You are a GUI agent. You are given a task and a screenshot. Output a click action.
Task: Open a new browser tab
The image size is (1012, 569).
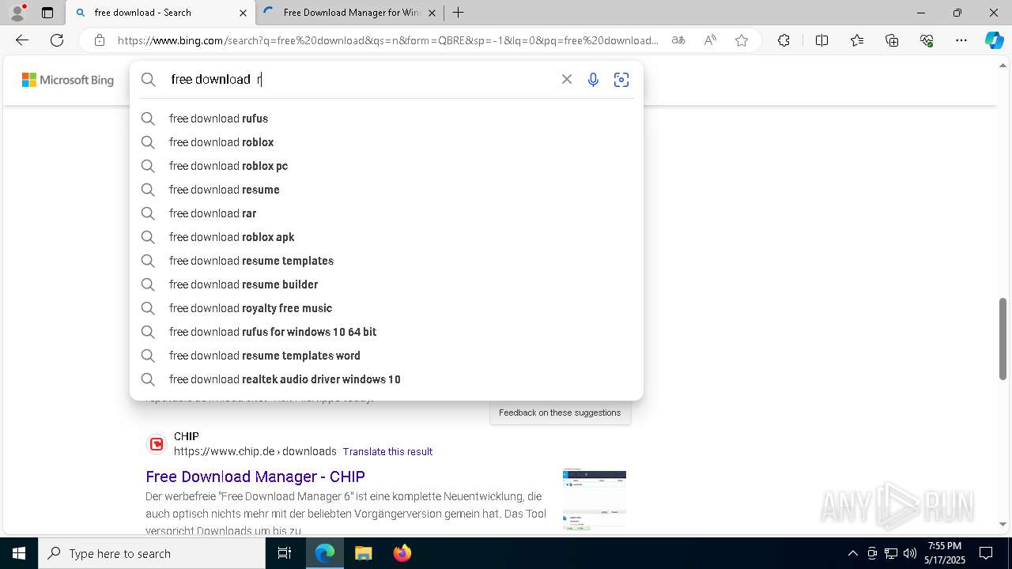pyautogui.click(x=458, y=13)
